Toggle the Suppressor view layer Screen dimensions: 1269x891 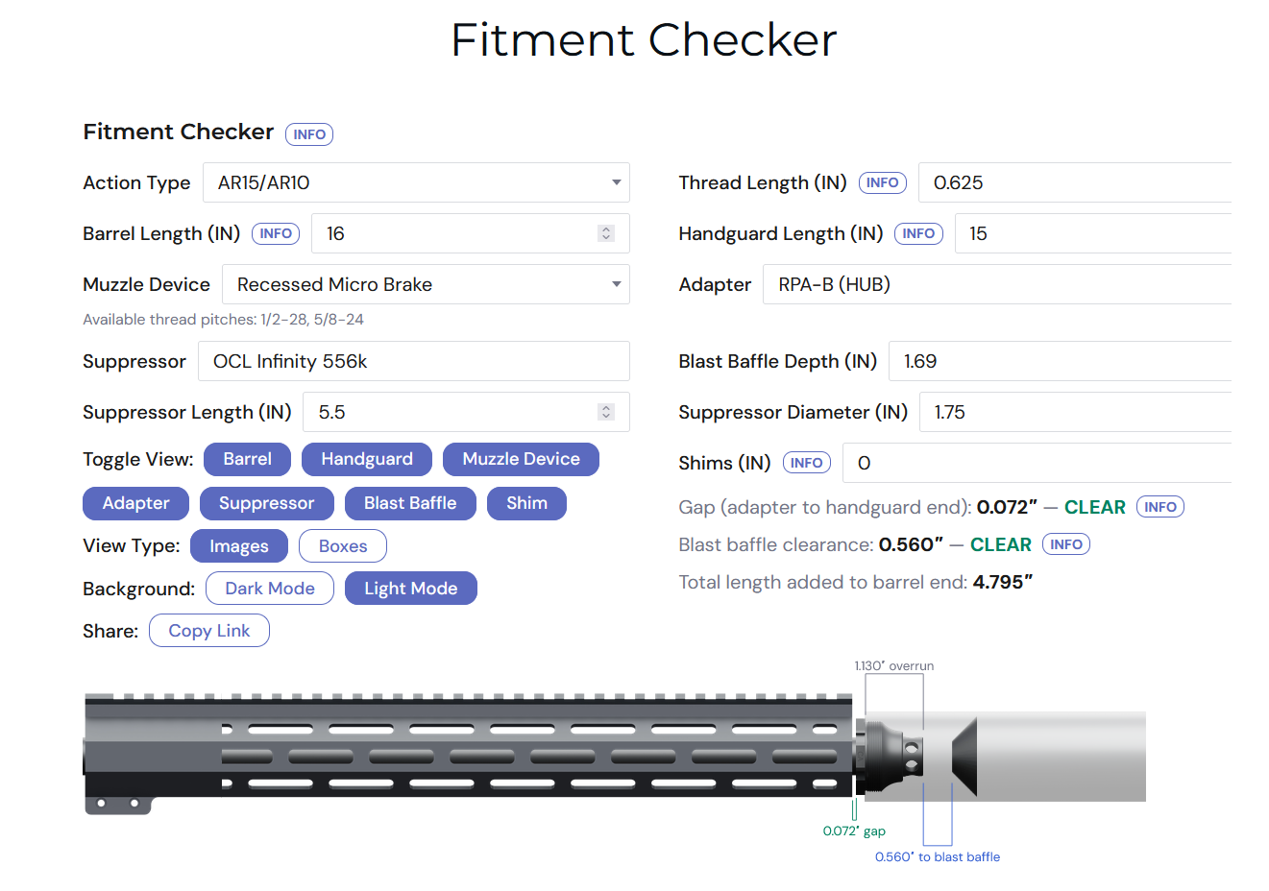(x=266, y=503)
